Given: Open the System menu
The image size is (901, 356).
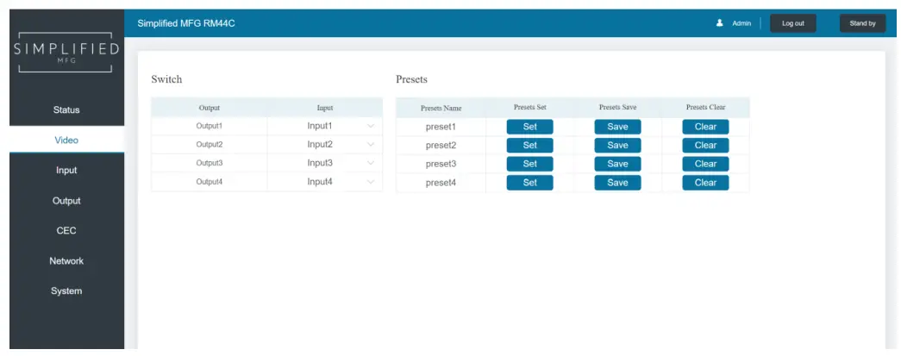Looking at the screenshot, I should point(66,291).
